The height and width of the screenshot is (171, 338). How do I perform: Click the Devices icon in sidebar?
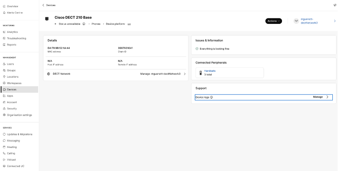pyautogui.click(x=4, y=90)
